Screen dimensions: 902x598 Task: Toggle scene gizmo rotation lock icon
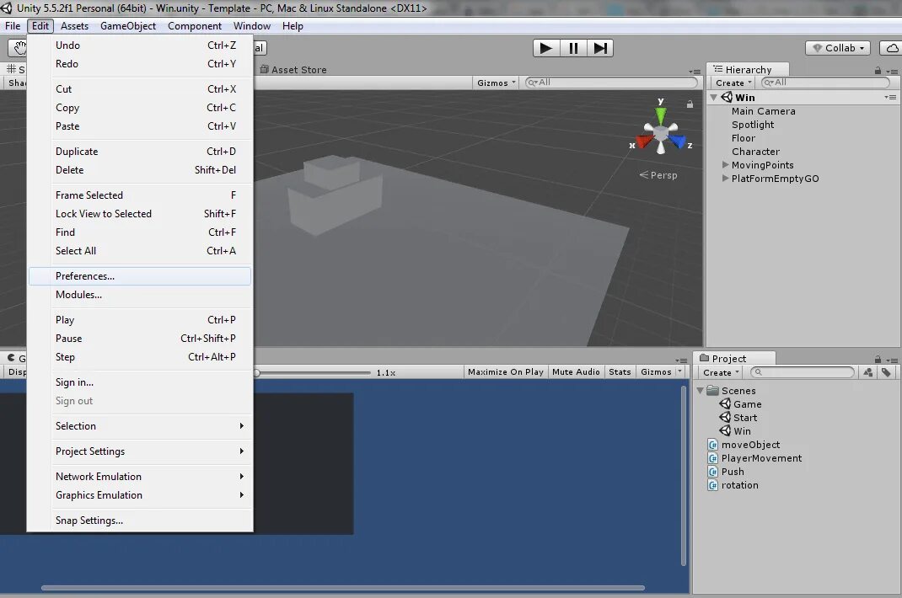pyautogui.click(x=690, y=104)
